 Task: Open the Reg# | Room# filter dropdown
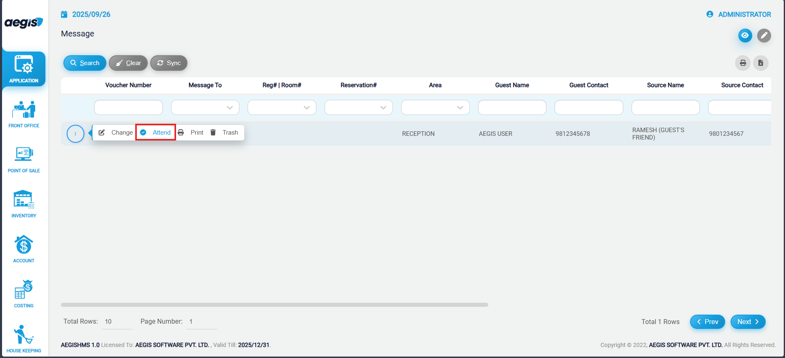(282, 108)
